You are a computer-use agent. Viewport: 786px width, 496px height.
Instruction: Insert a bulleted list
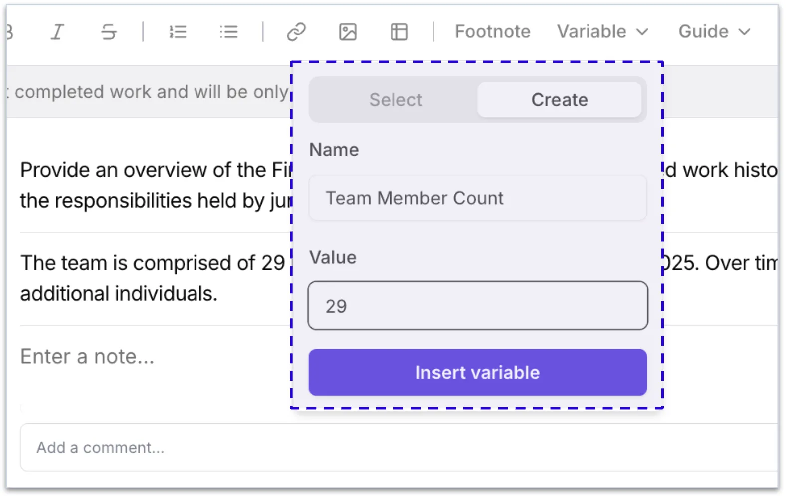click(229, 32)
